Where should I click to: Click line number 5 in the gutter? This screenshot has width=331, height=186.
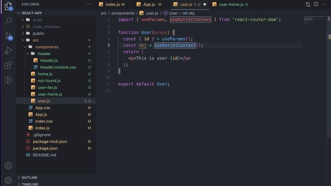(x=109, y=45)
